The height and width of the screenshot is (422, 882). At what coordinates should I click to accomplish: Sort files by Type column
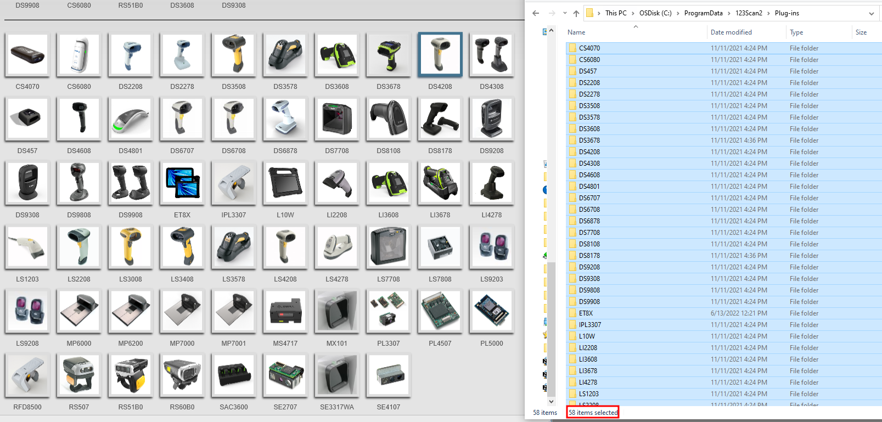[796, 32]
